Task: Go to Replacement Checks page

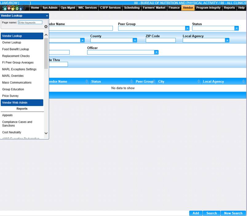Action: 22,56
